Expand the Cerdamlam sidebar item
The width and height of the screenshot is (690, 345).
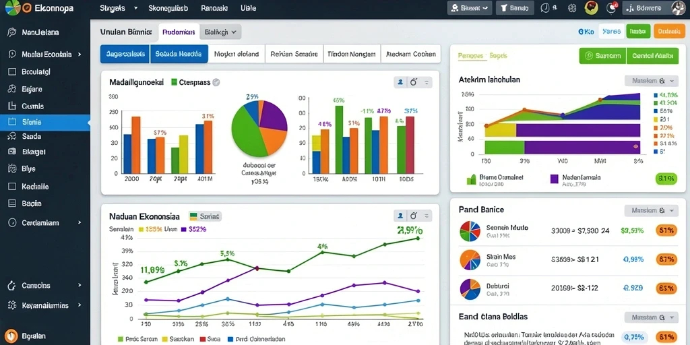coord(45,222)
